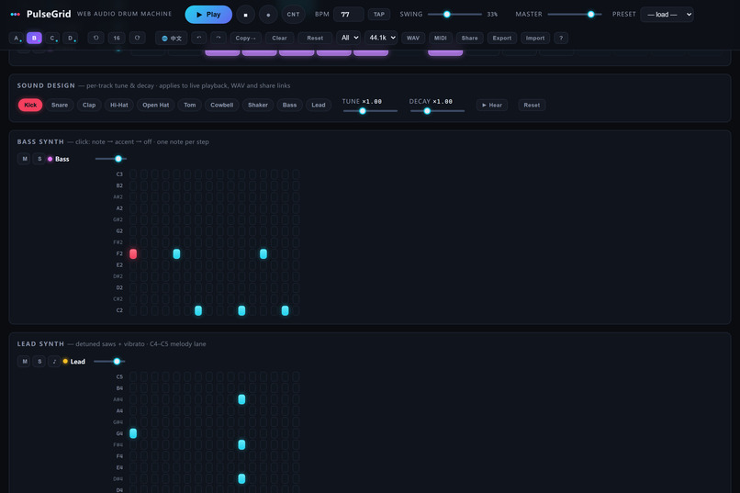Click the BPM value field showing 77
The height and width of the screenshot is (493, 740).
pyautogui.click(x=348, y=15)
